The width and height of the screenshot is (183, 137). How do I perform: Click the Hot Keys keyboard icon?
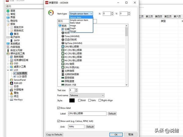click(x=12, y=100)
